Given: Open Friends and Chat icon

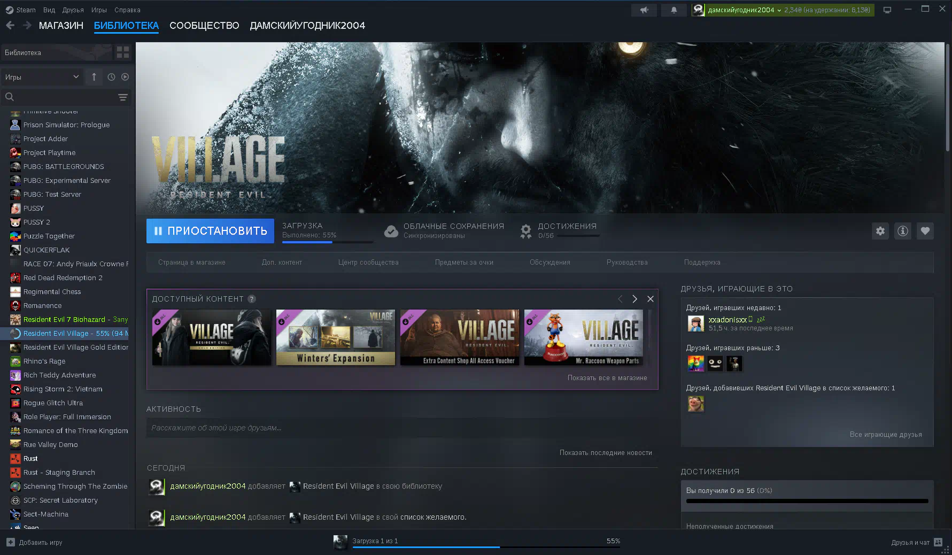Looking at the screenshot, I should point(938,542).
